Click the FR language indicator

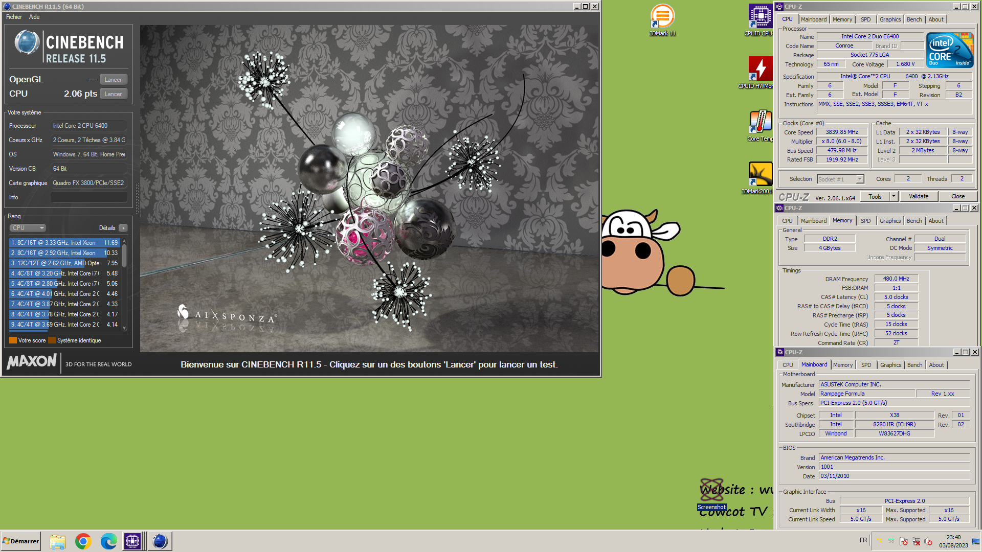tap(863, 540)
